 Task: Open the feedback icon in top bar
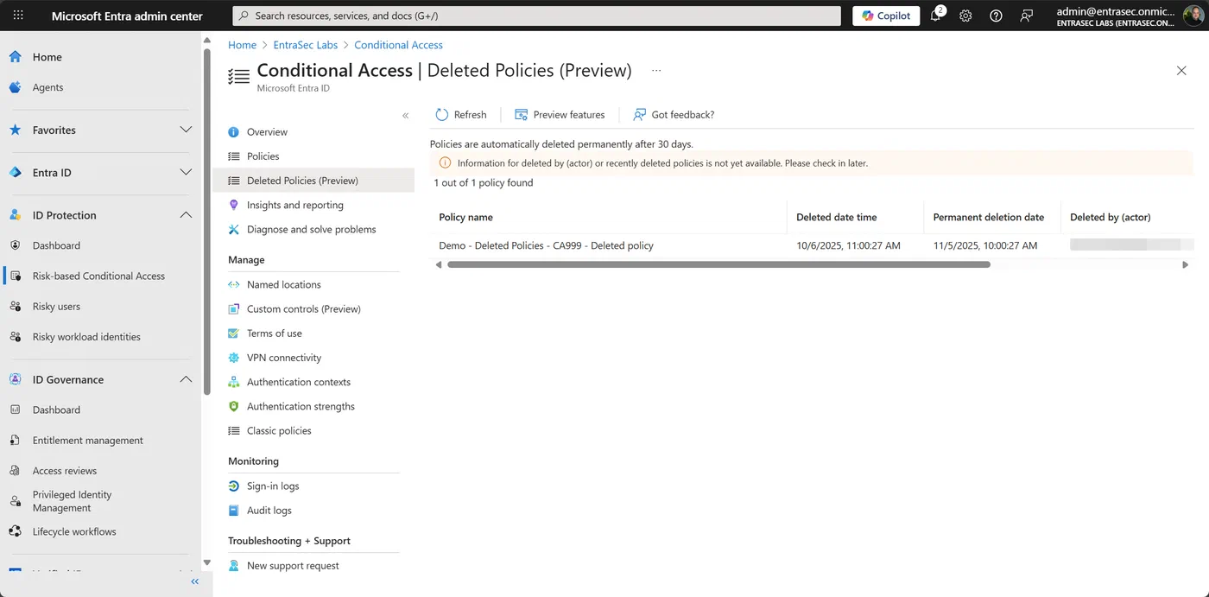click(x=1026, y=16)
